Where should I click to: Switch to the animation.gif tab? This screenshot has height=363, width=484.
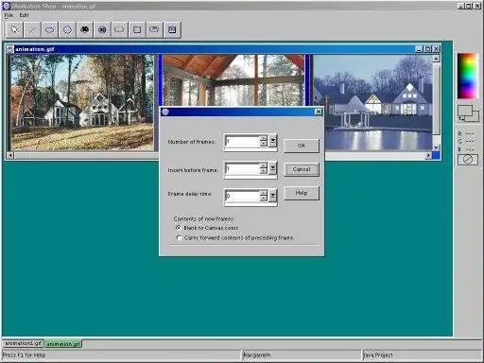[x=63, y=344]
